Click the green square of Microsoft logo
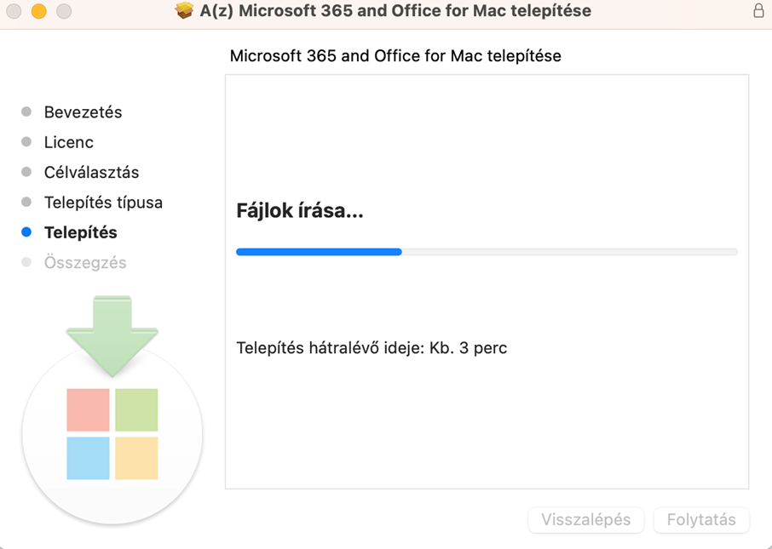 pos(136,409)
